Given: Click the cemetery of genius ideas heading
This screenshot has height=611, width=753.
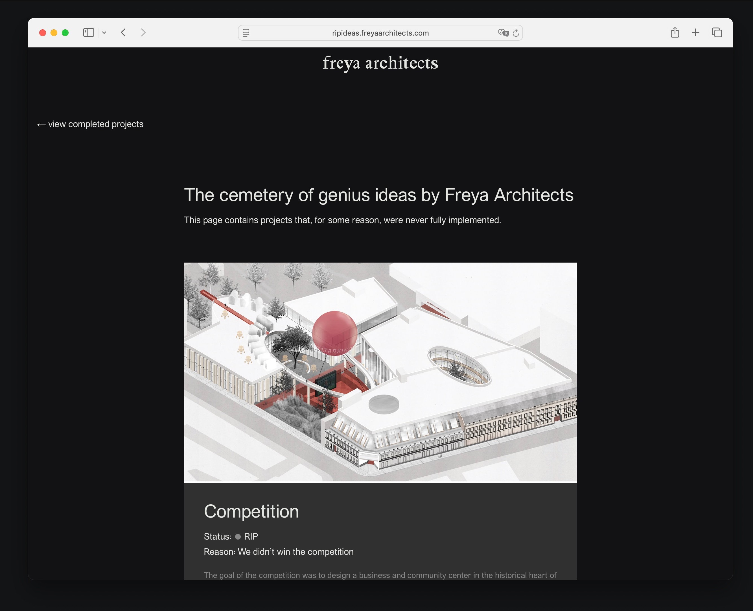Looking at the screenshot, I should pos(378,195).
